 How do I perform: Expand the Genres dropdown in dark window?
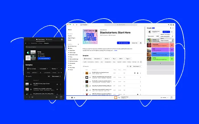click(55, 69)
